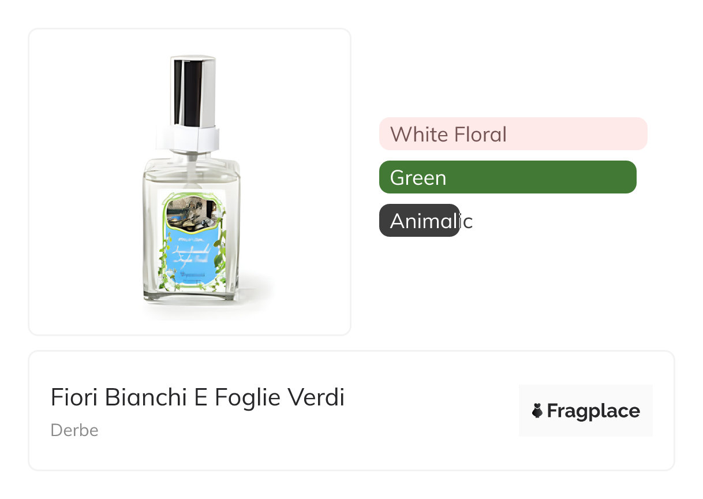Click the "Green" label text

click(x=418, y=178)
